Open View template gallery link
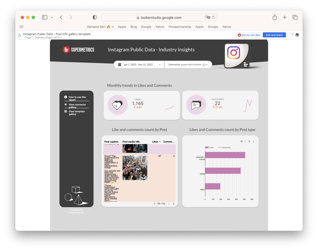The width and height of the screenshot is (318, 251). pos(76,113)
